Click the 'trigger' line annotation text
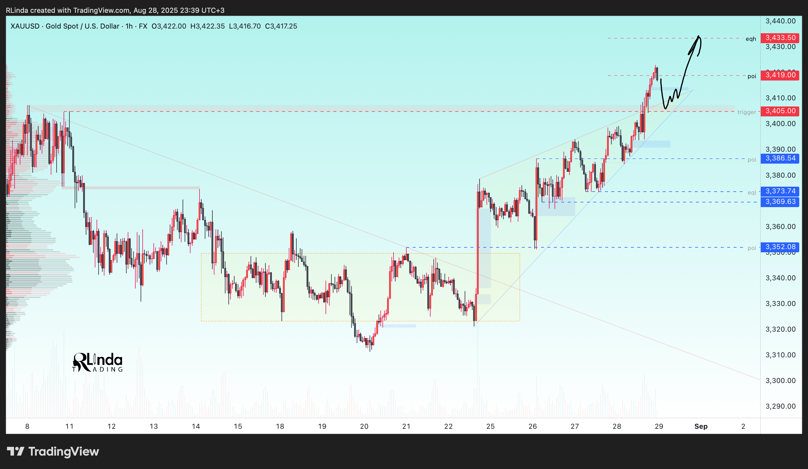Screen dimensions: 808x469 pyautogui.click(x=746, y=112)
